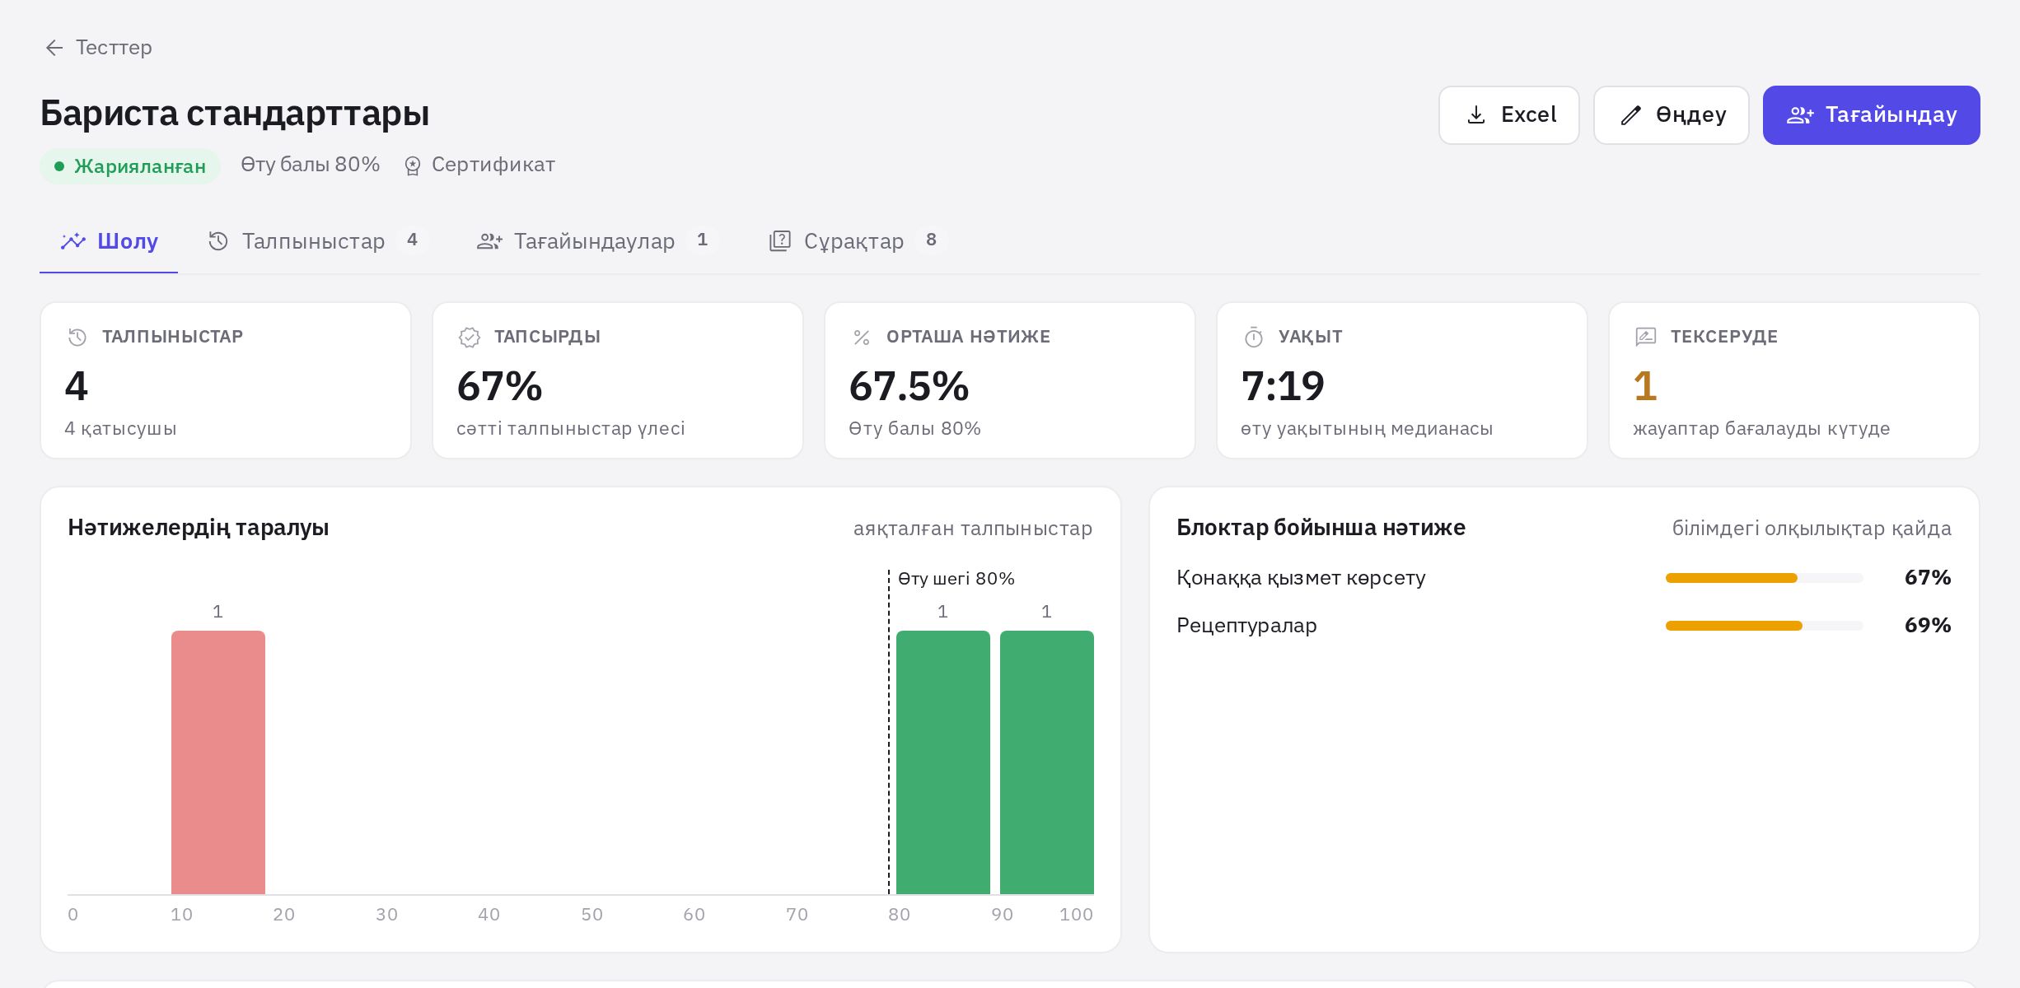The height and width of the screenshot is (988, 2020).
Task: Click the verified badge icon in ТАПСЫРДЫ card
Action: pyautogui.click(x=470, y=338)
